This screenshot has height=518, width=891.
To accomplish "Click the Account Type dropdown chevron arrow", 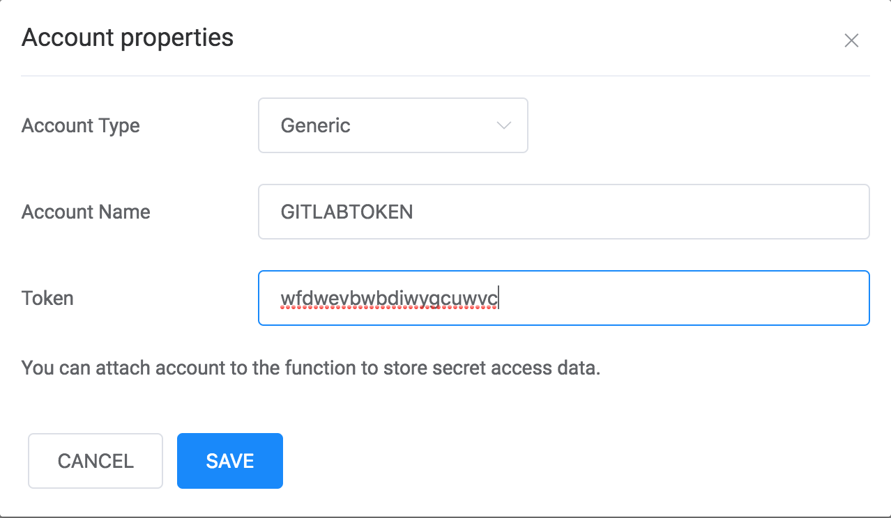I will point(503,126).
